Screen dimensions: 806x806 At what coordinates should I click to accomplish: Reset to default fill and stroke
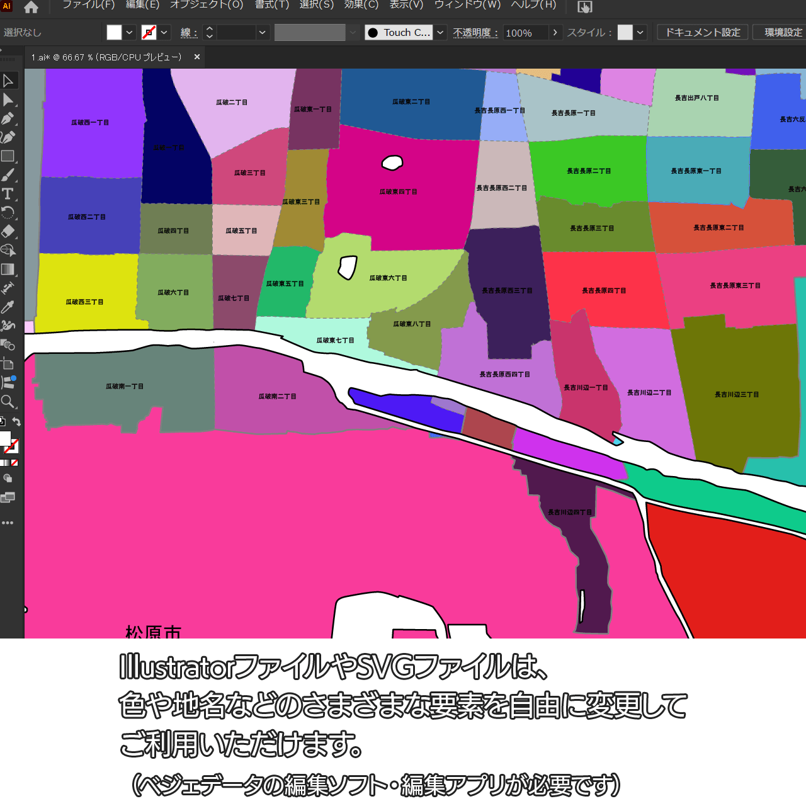[3, 422]
